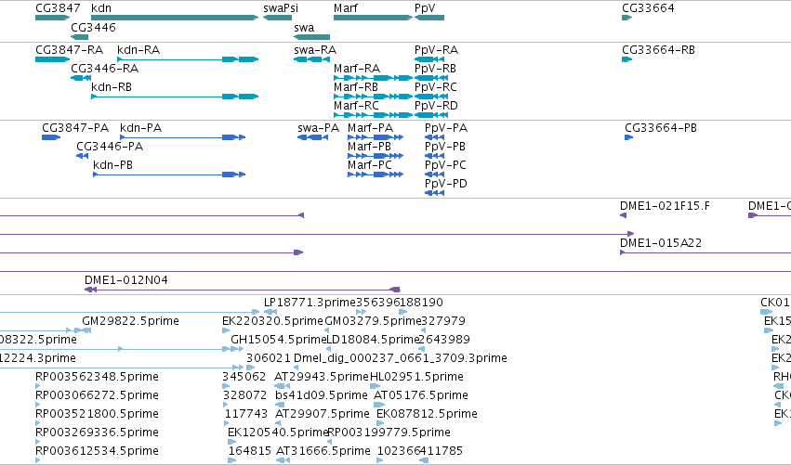
Task: Select the 328072 EST label
Action: pos(245,395)
